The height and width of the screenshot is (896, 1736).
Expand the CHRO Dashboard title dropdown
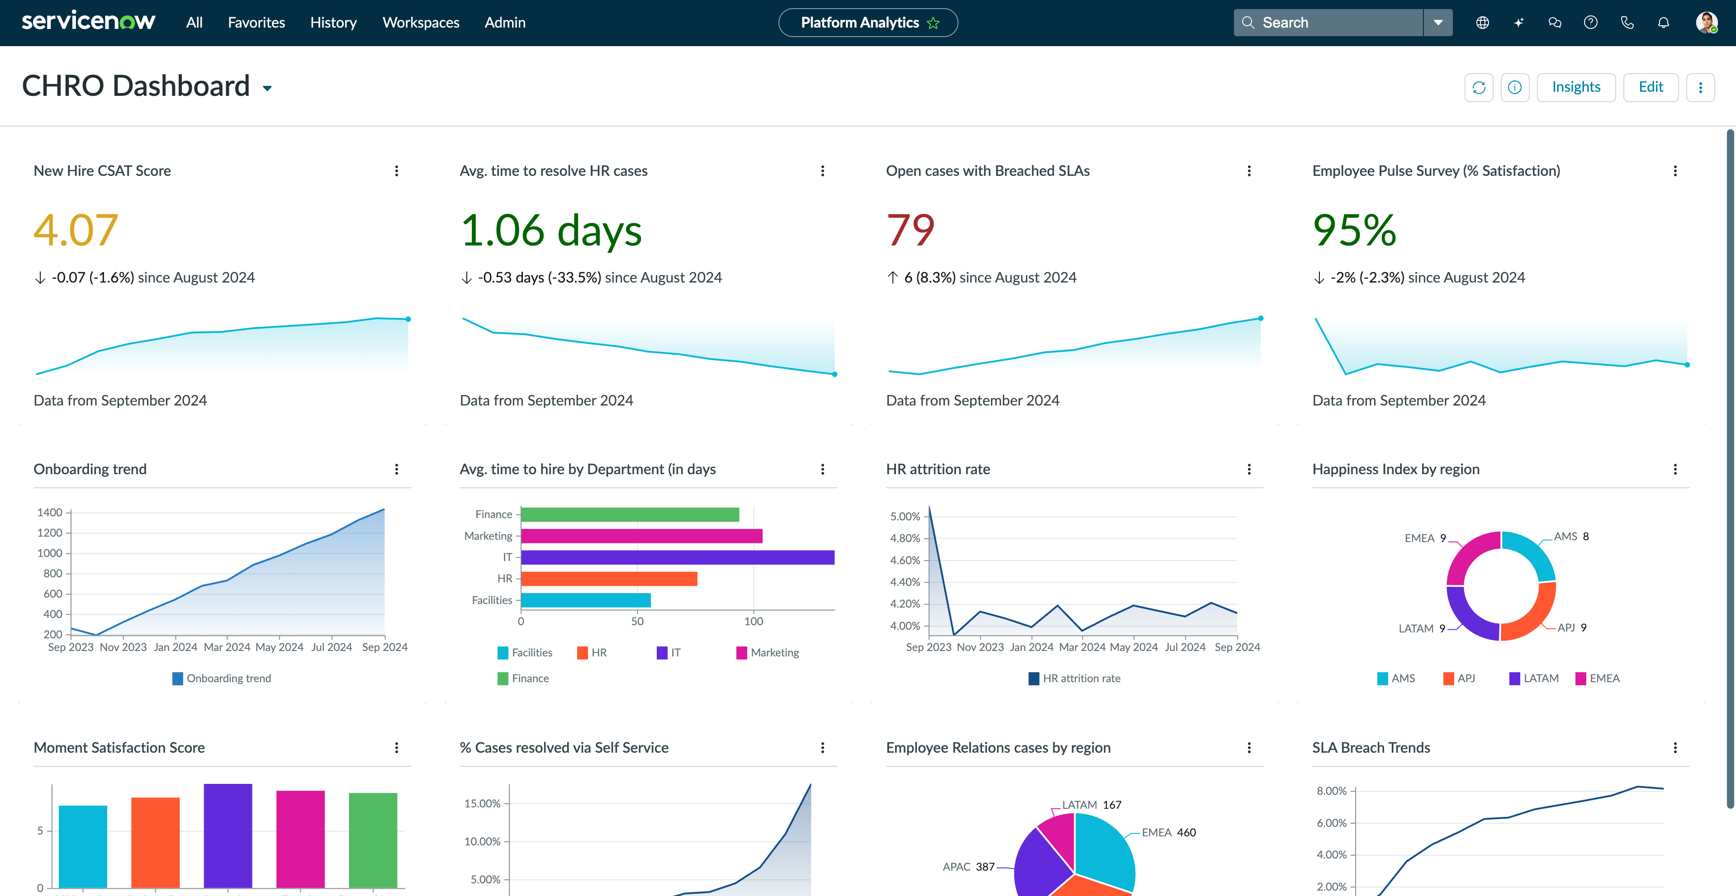coord(267,88)
